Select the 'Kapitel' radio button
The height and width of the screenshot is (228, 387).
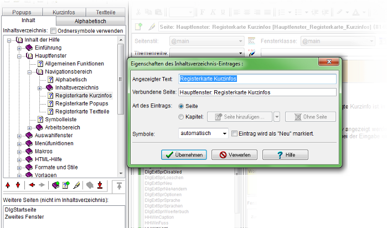tap(181, 117)
